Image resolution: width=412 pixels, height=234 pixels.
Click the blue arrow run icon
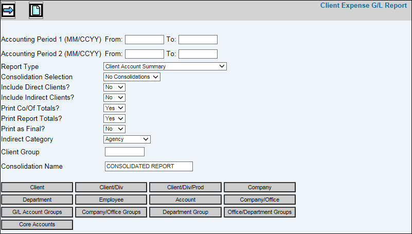9,10
